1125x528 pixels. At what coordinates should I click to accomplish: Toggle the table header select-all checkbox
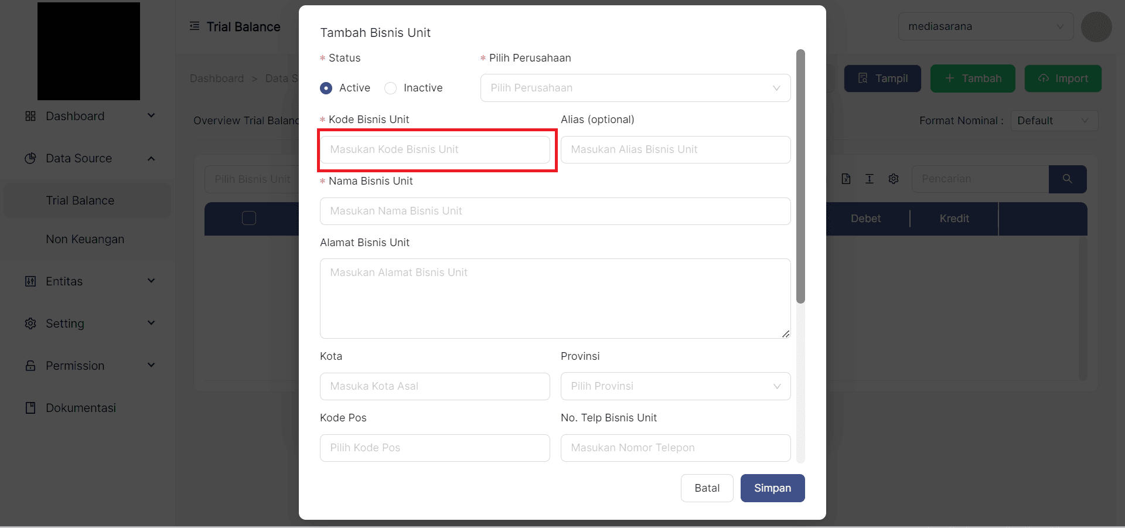(249, 218)
